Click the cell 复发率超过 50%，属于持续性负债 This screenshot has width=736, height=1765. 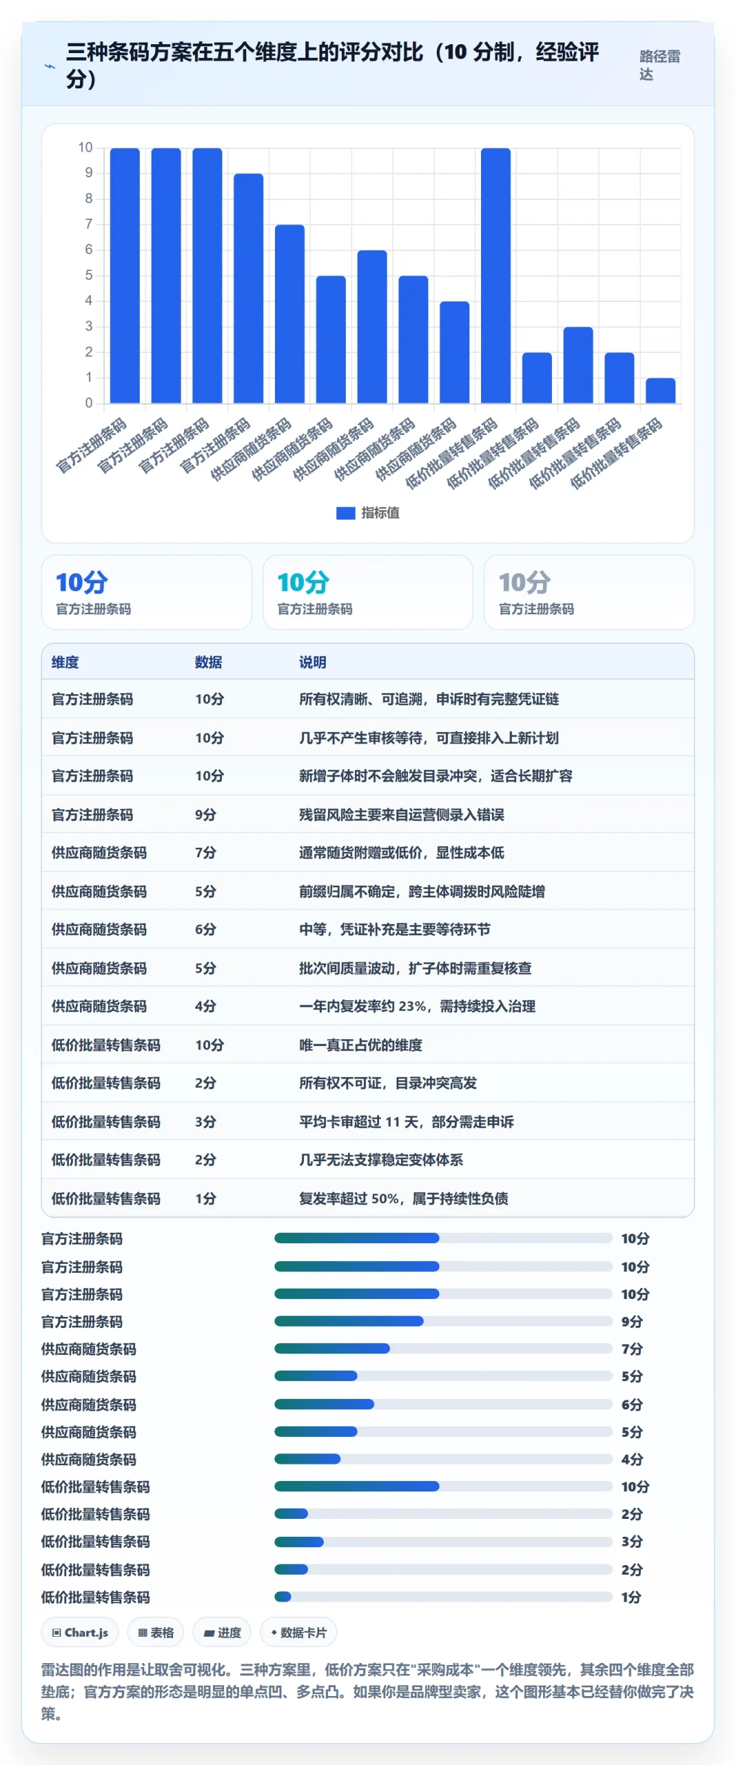403,1198
